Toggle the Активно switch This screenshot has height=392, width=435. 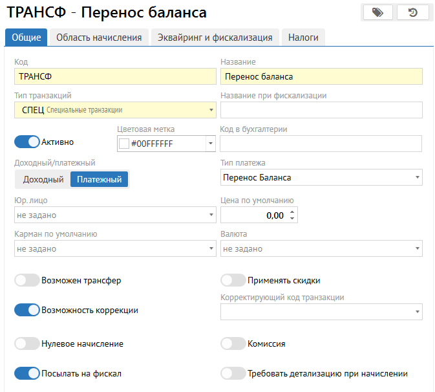pyautogui.click(x=27, y=142)
